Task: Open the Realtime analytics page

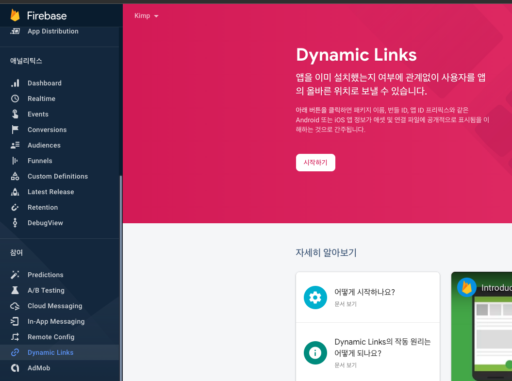Action: point(59,99)
